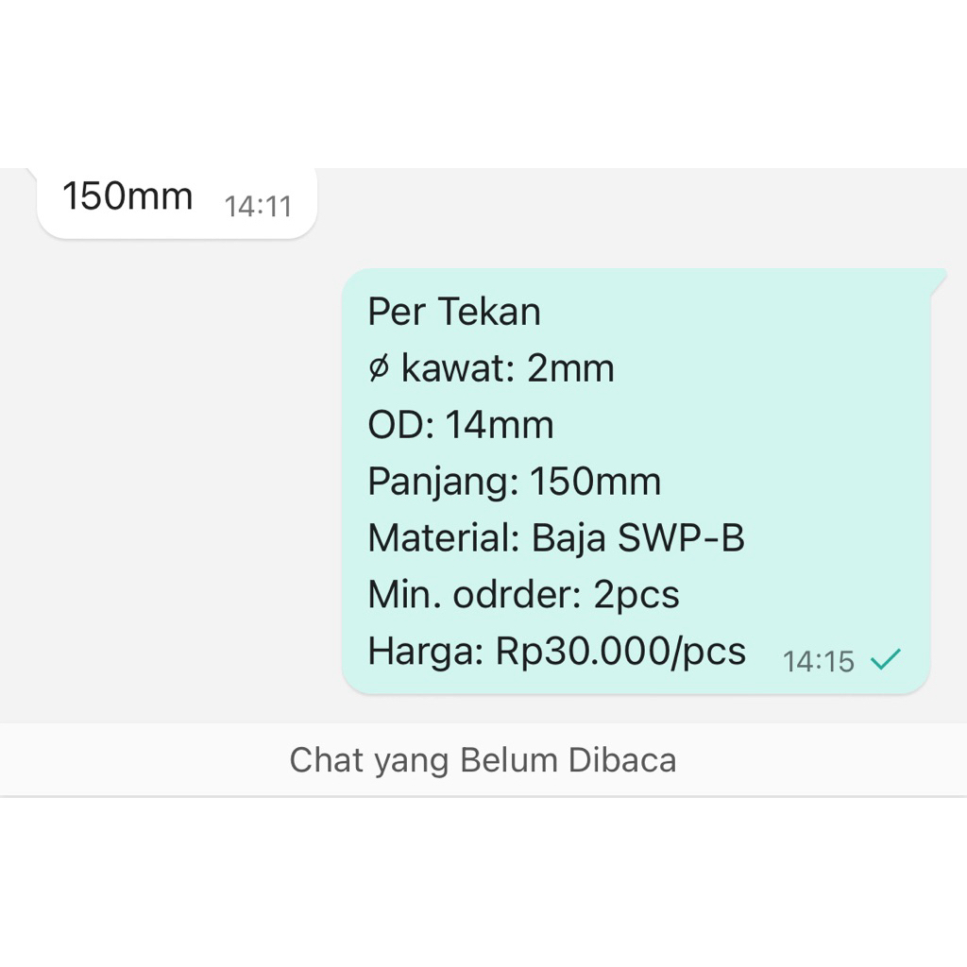Tap the Chat yang Belum Dibaca divider

[x=483, y=759]
